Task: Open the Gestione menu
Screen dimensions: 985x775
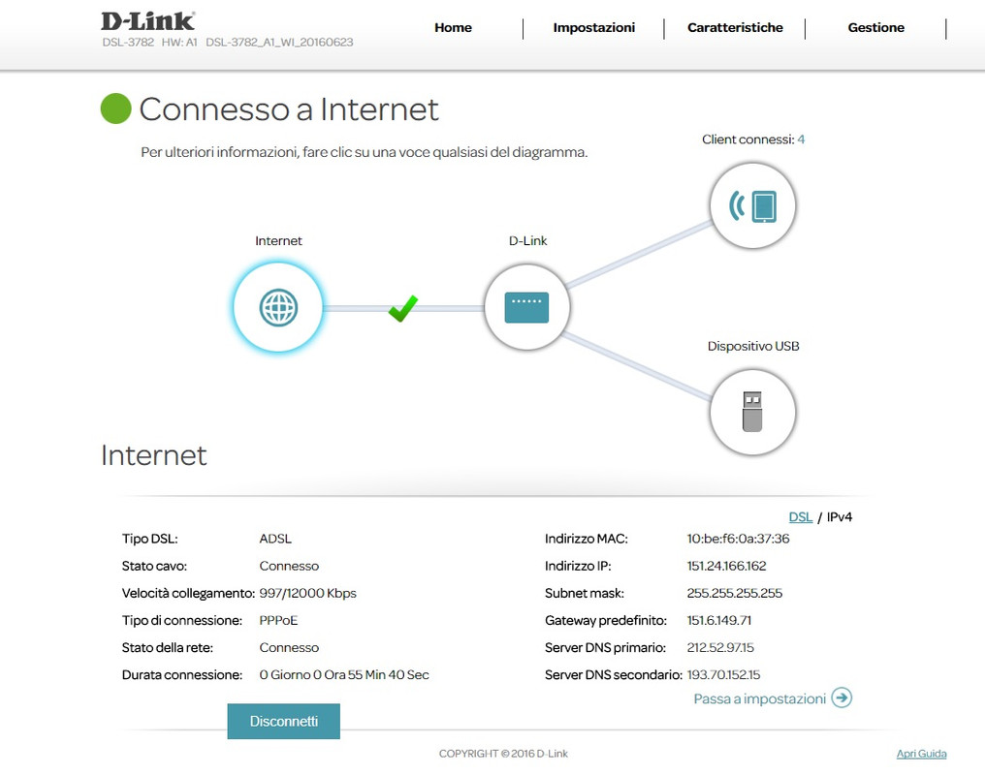Action: [875, 28]
